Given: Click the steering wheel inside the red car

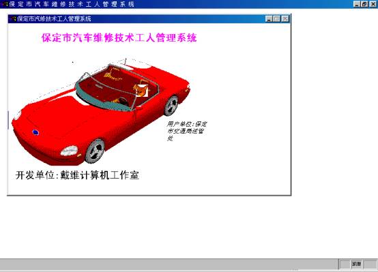Looking at the screenshot, I should pos(123,102).
